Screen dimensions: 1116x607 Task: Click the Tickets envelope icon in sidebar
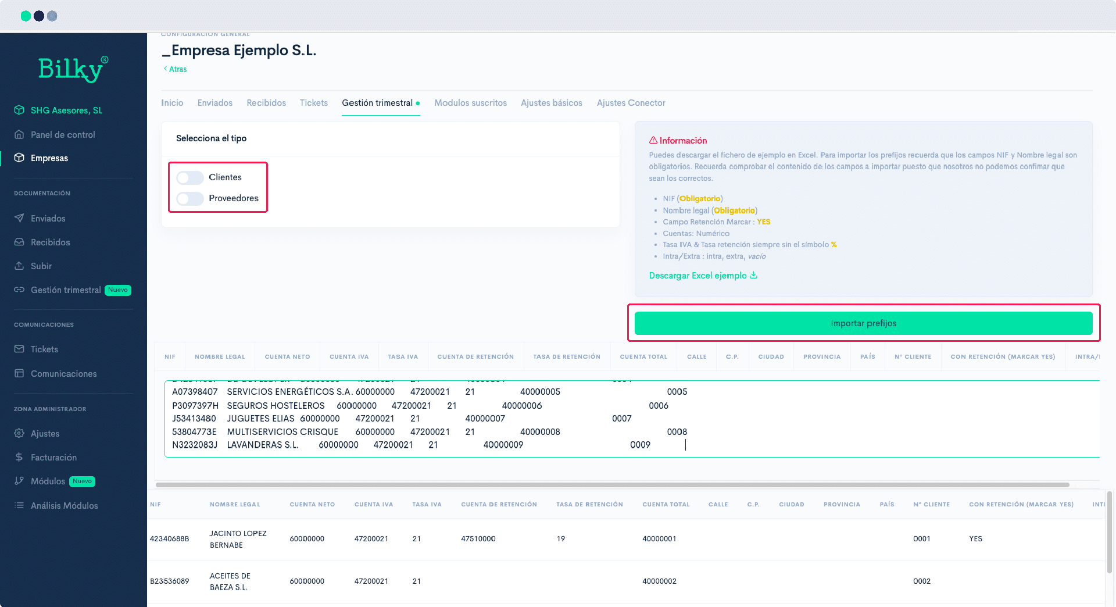19,349
